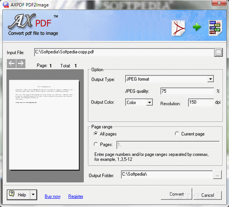Image resolution: width=229 pixels, height=207 pixels.
Task: Click the 'Input File:' label
Action: [x=16, y=53]
